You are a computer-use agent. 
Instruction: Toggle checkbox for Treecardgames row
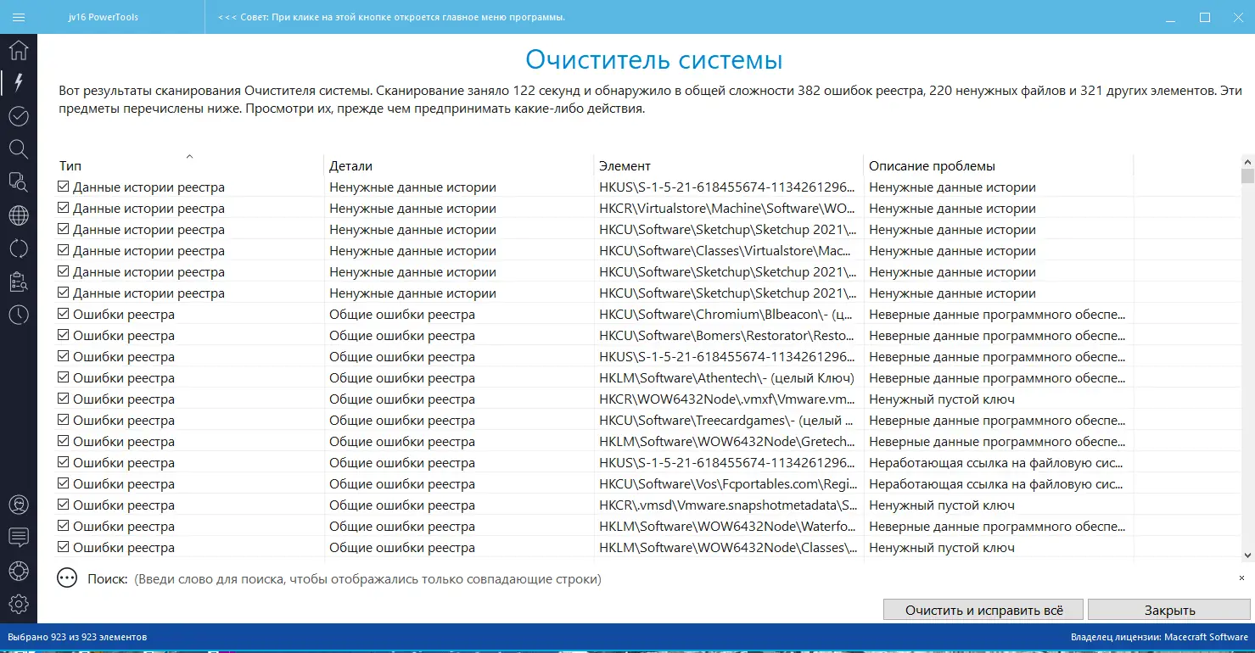tap(64, 420)
